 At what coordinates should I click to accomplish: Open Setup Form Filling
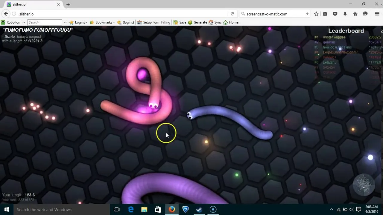tap(154, 22)
